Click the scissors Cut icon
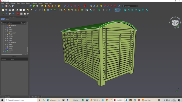182x102 pixels. tap(17, 10)
